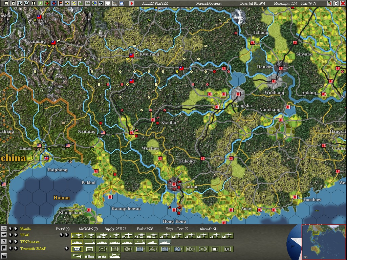Click the Forecast: Overcast text
The width and height of the screenshot is (390, 260).
coord(209,3)
